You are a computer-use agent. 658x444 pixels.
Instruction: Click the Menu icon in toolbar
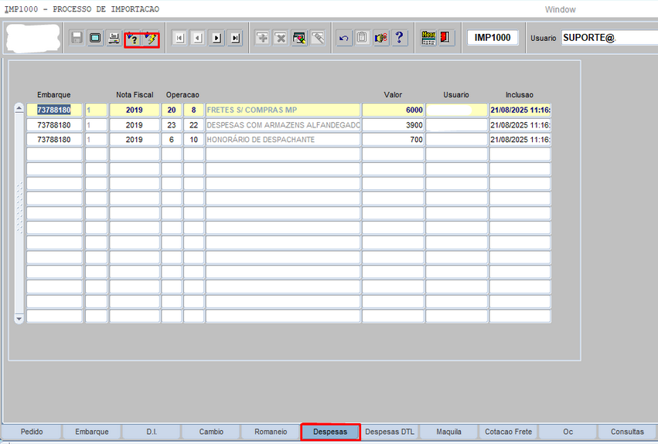tap(428, 38)
